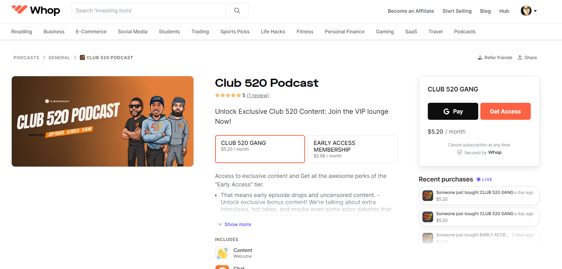The image size is (562, 269).
Task: Click the Recent purchases heading
Action: coord(446,179)
